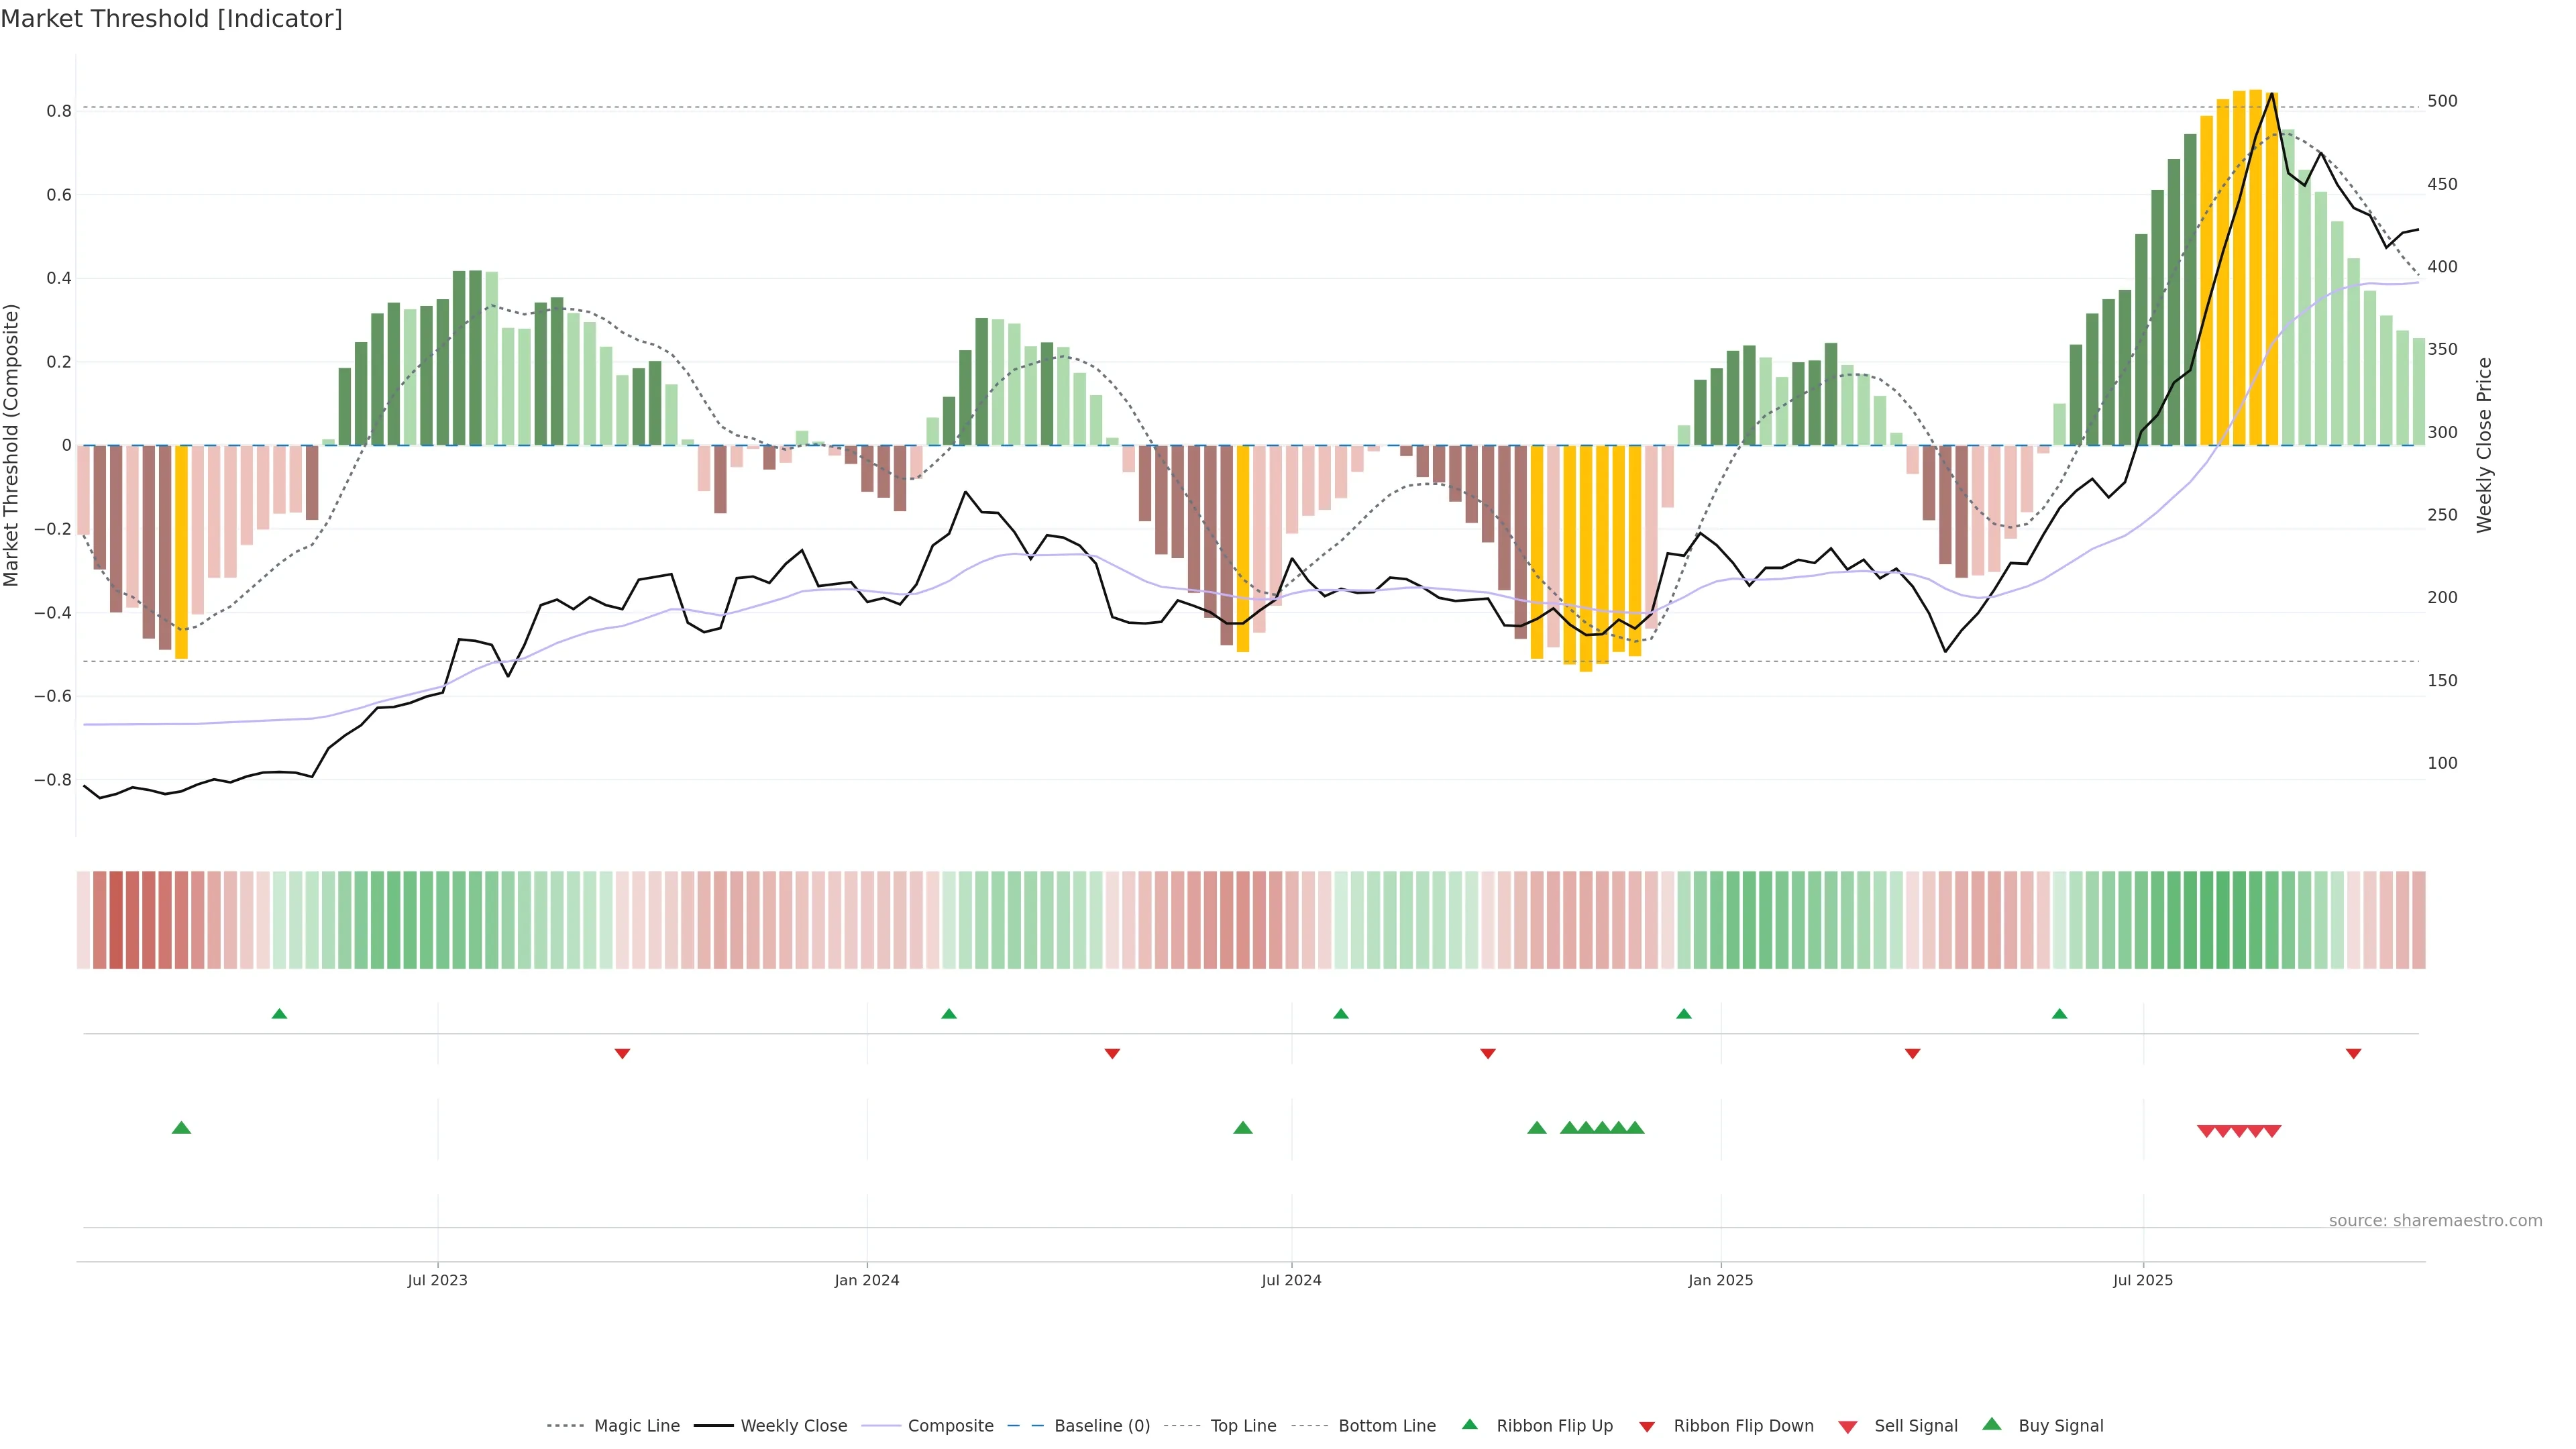Click the Jan 2025 x-axis label
Screen dimensions: 2576x1449
tap(1720, 1280)
